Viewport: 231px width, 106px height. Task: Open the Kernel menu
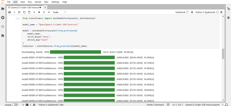38,2
